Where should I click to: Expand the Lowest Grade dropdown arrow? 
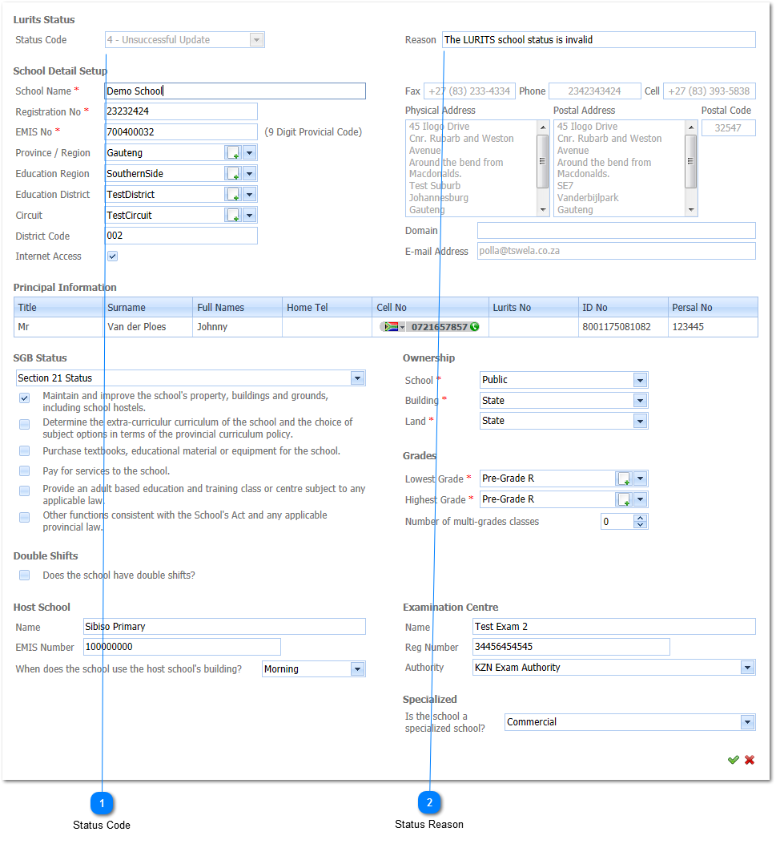tap(640, 479)
